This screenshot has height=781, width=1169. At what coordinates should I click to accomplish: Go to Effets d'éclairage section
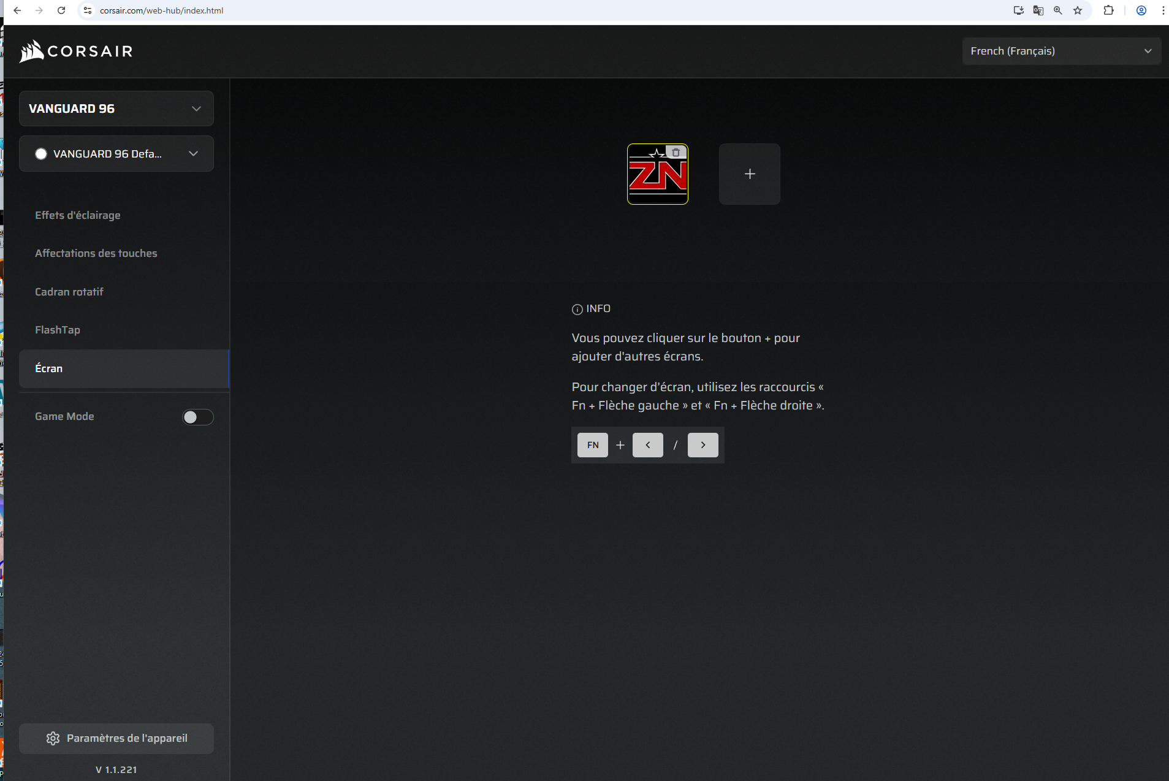[x=78, y=215]
